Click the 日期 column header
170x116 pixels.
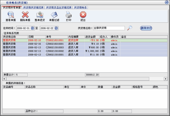[x=36, y=37]
